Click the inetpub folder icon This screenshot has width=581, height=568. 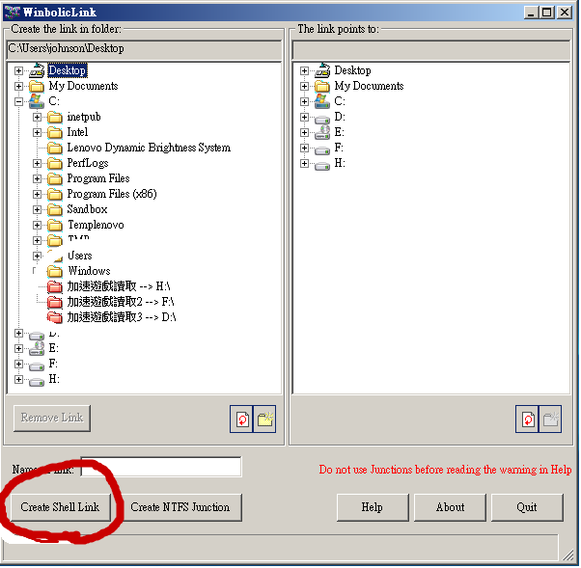[x=55, y=118]
